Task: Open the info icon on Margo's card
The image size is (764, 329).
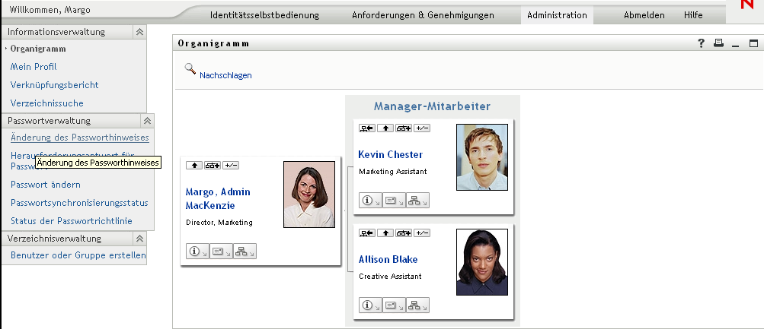Action: [x=197, y=251]
